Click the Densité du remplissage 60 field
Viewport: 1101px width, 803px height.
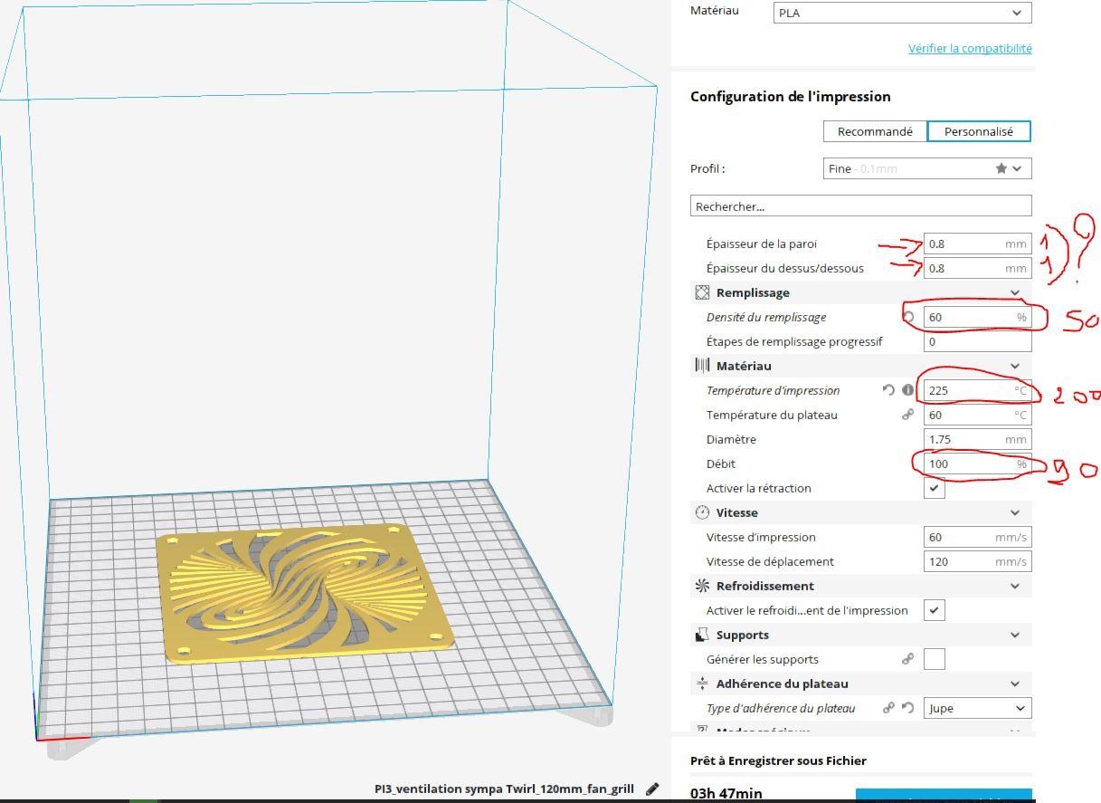pyautogui.click(x=978, y=317)
